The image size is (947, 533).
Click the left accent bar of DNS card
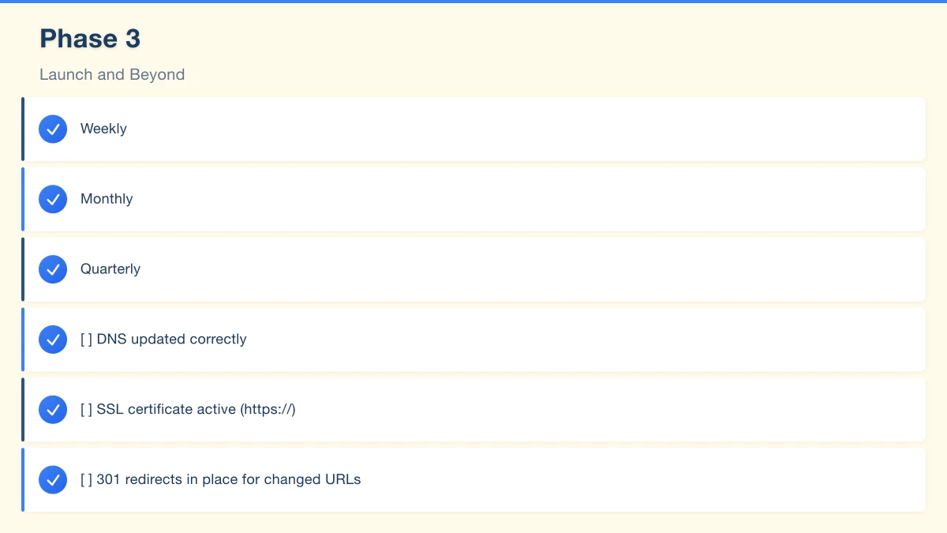(23, 340)
